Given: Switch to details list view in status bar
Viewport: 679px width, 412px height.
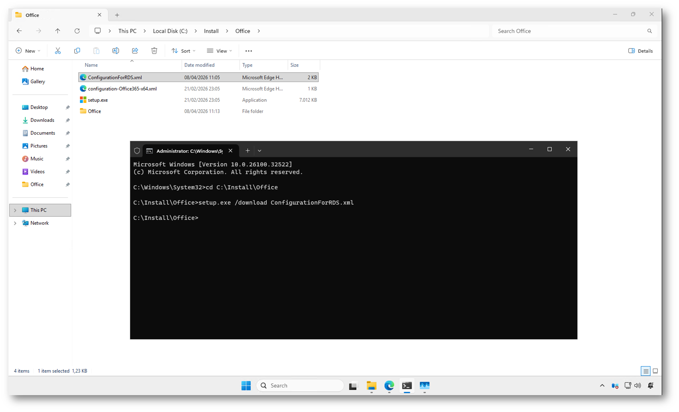Looking at the screenshot, I should point(646,371).
